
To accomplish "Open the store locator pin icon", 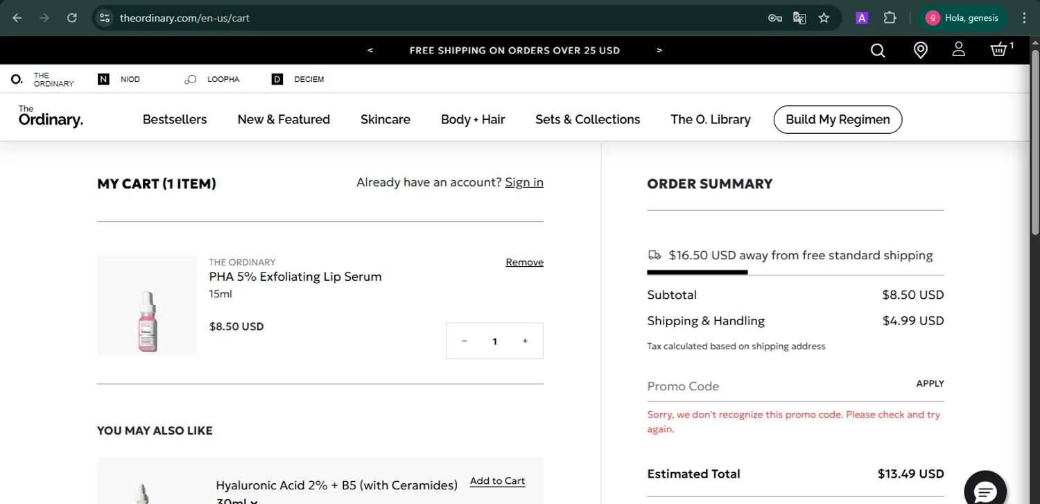I will coord(920,50).
